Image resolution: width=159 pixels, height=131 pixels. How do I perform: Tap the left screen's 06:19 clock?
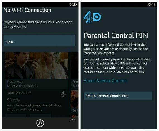[73, 4]
